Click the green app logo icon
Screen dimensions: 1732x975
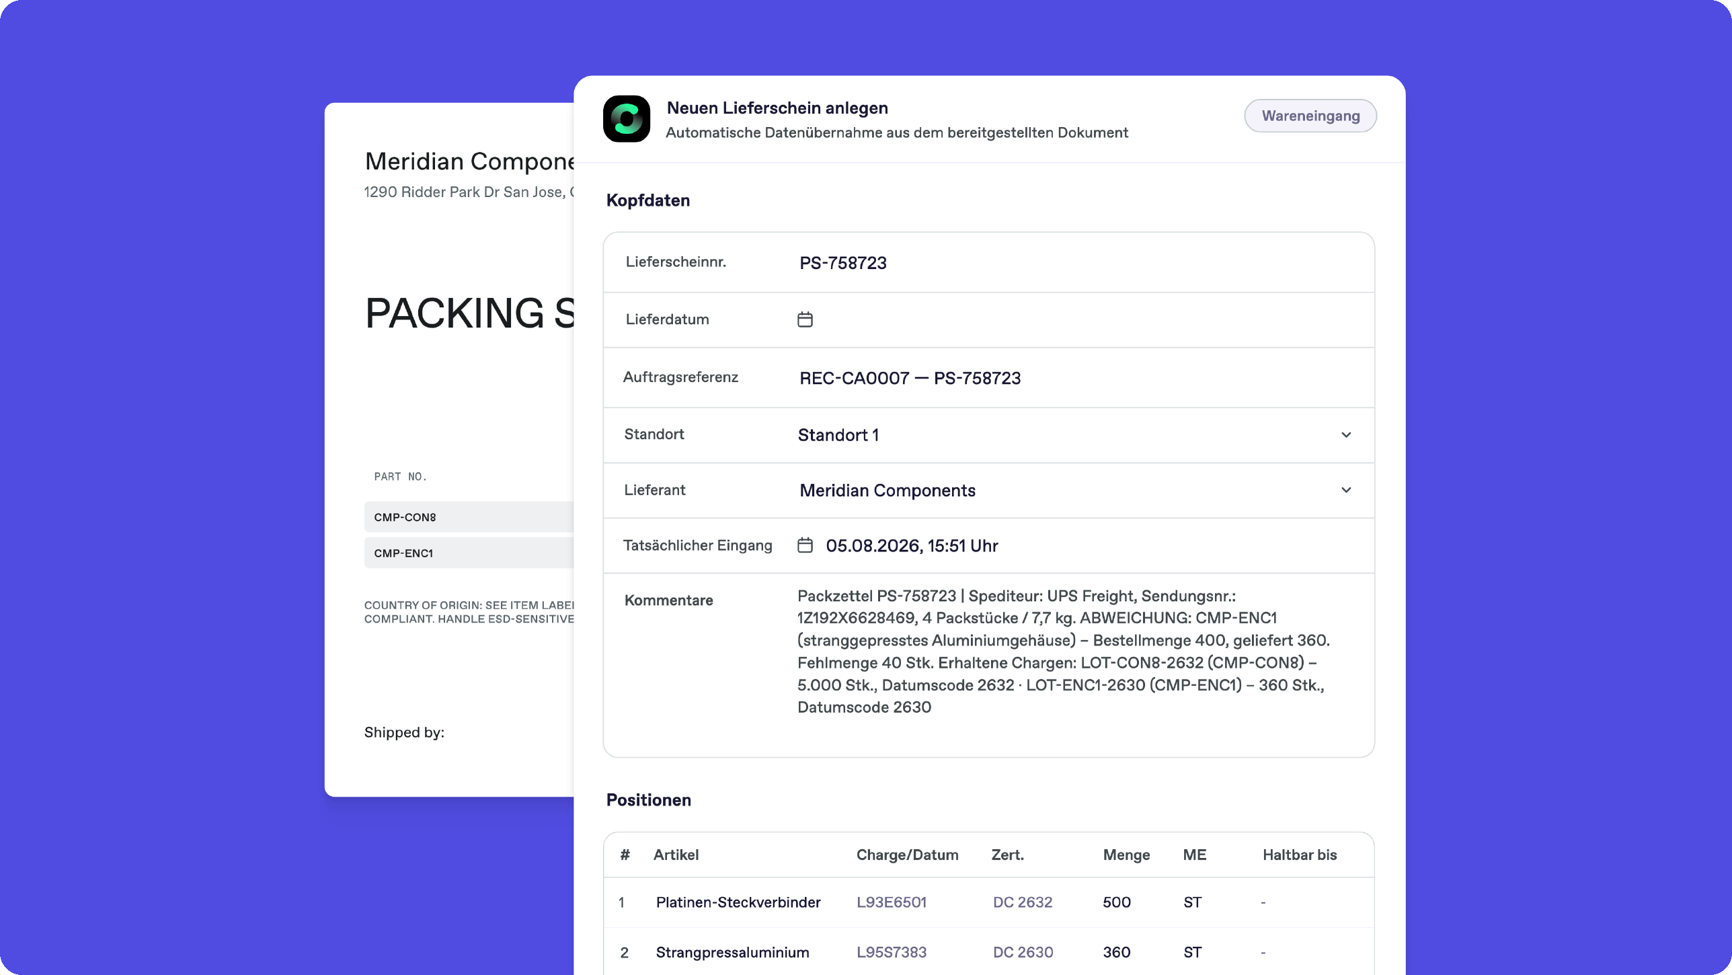626,119
